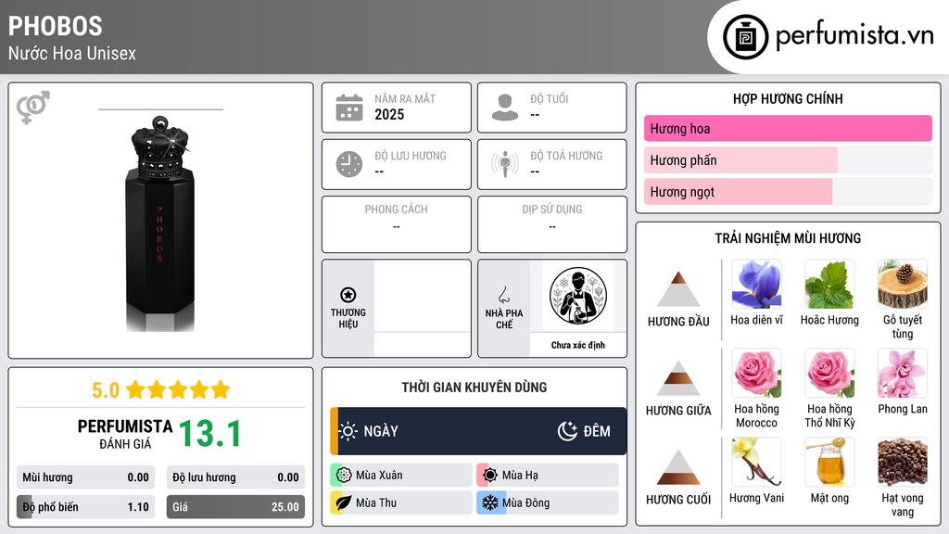Click the Đêm night-time label

597,431
